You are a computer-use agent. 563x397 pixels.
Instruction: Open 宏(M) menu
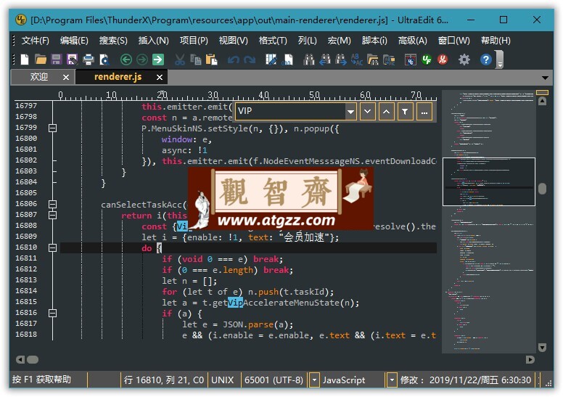[x=339, y=41]
